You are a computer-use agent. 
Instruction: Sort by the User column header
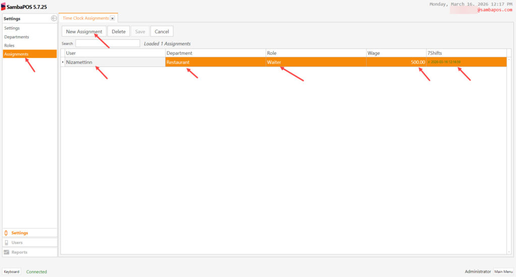(x=115, y=53)
